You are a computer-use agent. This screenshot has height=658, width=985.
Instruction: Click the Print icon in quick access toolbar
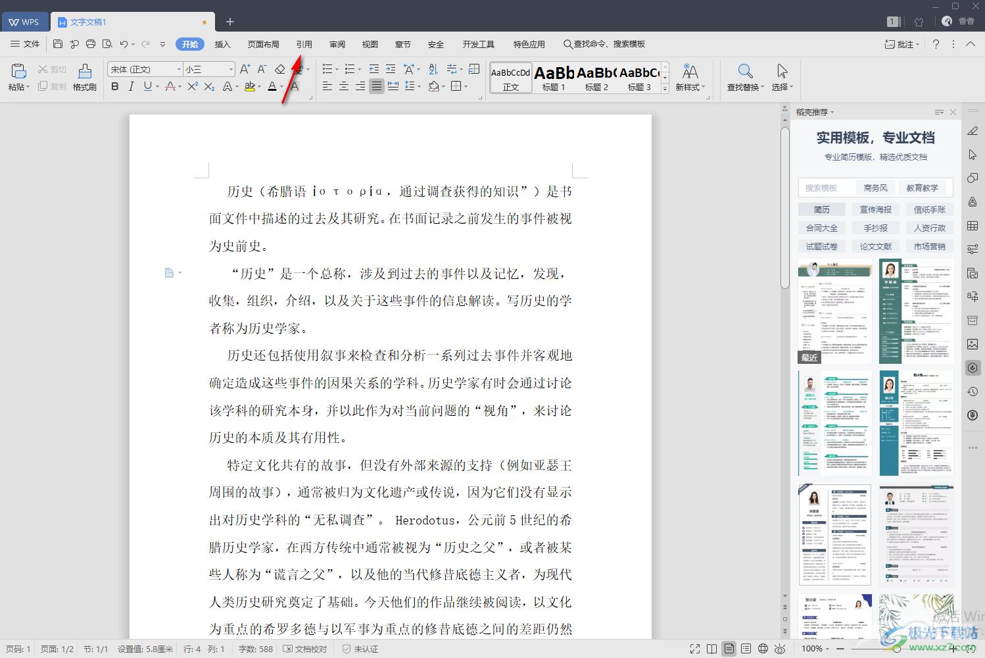91,44
